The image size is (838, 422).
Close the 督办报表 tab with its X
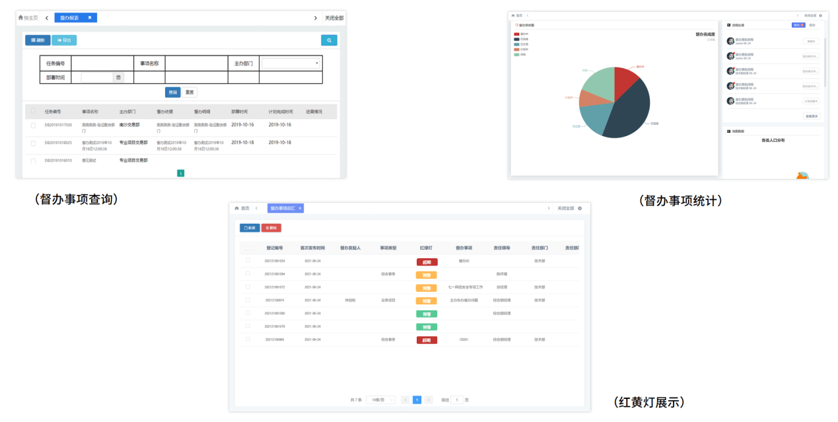(x=90, y=18)
